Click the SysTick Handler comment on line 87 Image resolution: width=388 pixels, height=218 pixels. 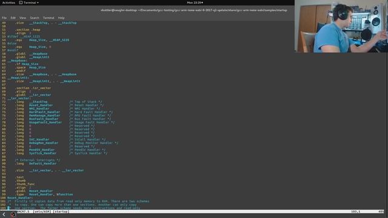point(88,153)
